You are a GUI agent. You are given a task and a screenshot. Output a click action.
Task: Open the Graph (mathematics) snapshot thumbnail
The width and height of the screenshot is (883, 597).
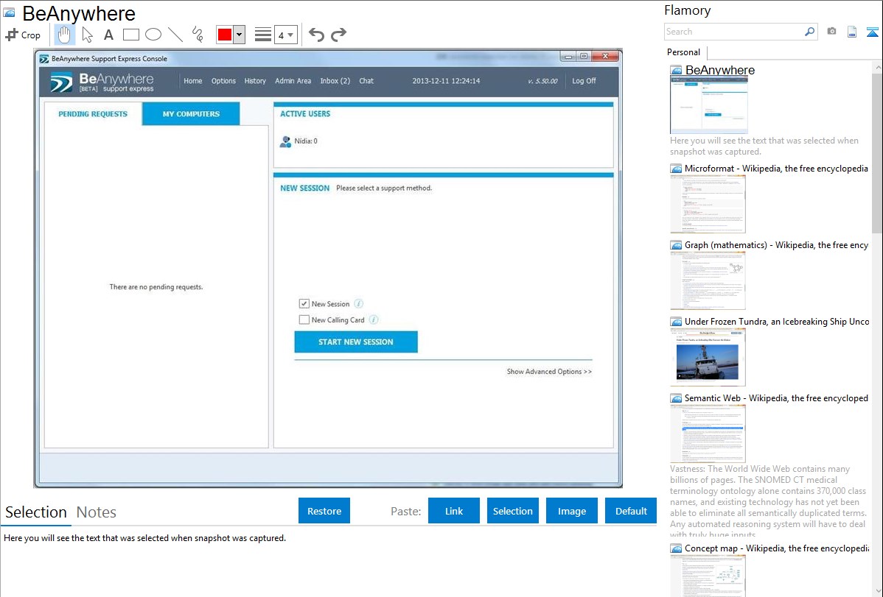708,280
